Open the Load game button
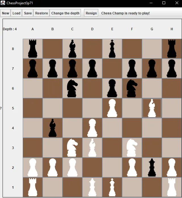Image resolution: width=182 pixels, height=198 pixels. point(16,13)
